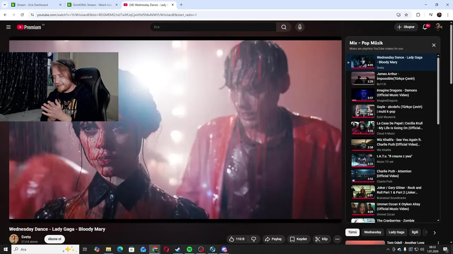Select the Tümü chip
Viewport: 453px width, 254px height.
click(x=352, y=232)
